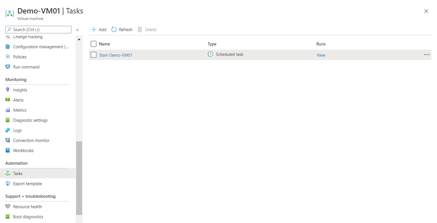The width and height of the screenshot is (437, 223).
Task: Click the Export template icon
Action: pyautogui.click(x=8, y=183)
